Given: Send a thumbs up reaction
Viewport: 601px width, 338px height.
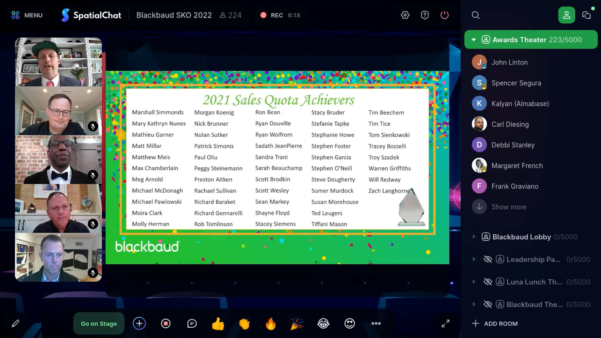Looking at the screenshot, I should [218, 323].
